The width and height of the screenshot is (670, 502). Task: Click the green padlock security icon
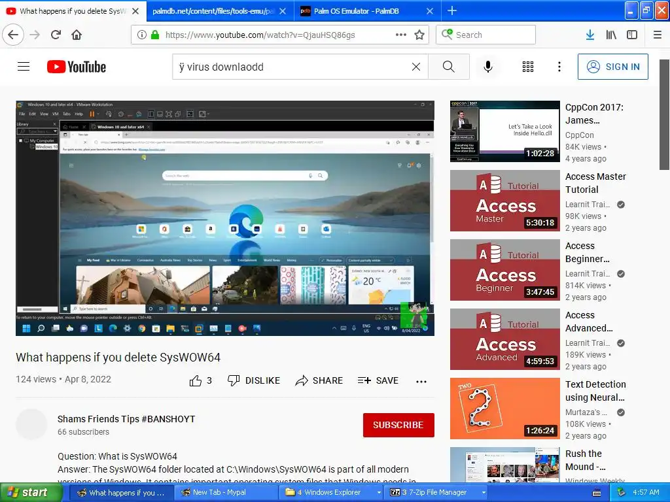pos(155,35)
